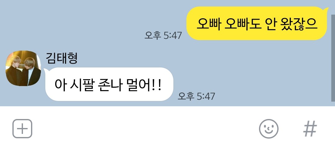Click the first 오빠 in the yellow bubble
335x151 pixels.
coord(208,24)
